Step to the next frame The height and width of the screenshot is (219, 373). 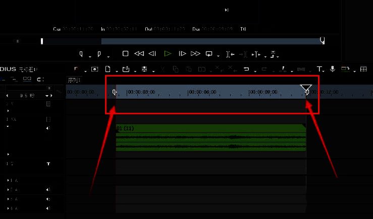click(x=183, y=53)
